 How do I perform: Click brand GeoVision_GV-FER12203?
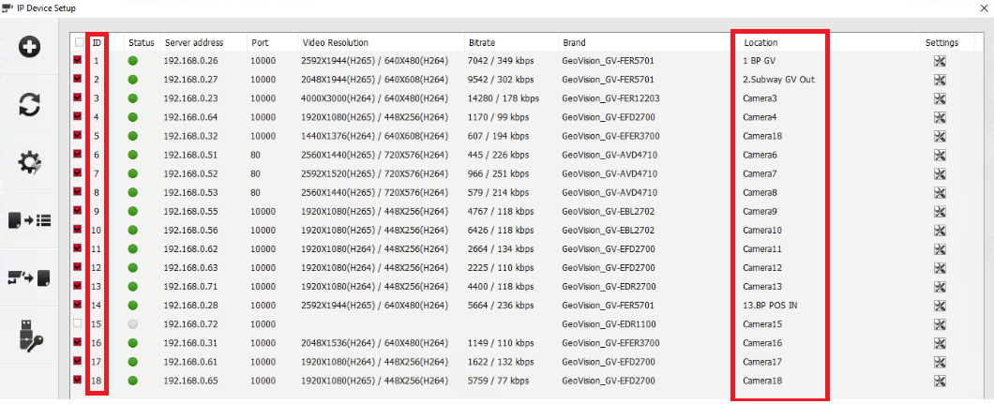610,98
